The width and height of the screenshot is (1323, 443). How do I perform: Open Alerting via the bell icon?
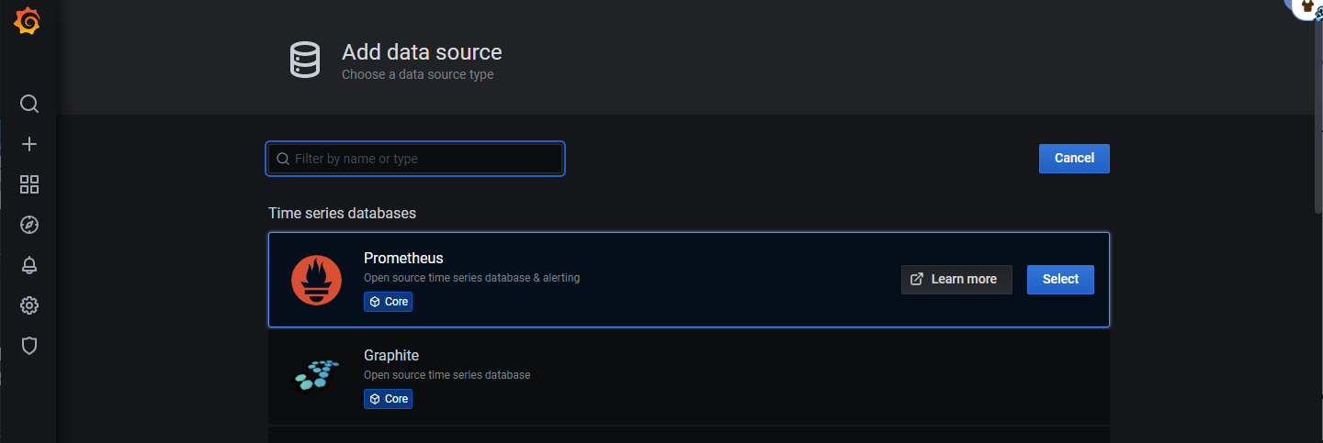29,265
